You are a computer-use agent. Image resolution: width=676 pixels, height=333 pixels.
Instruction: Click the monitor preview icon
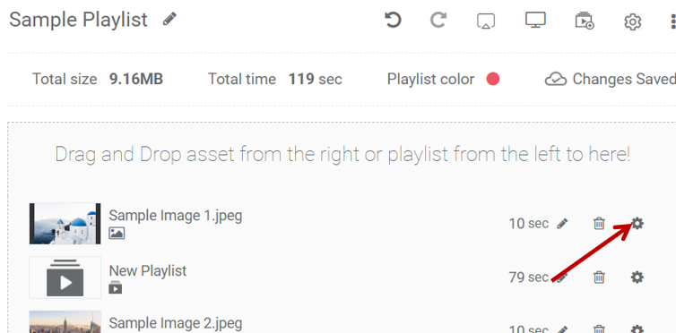535,20
